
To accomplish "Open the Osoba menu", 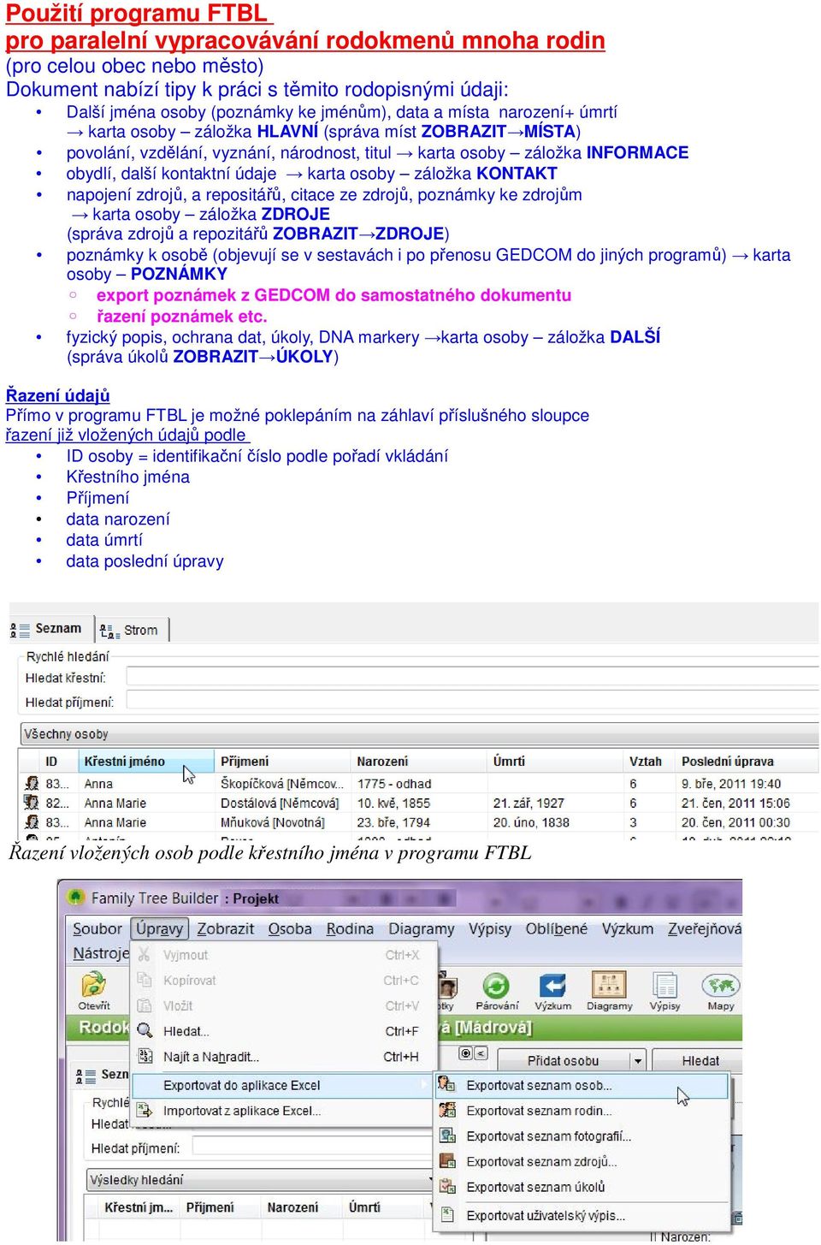I will pyautogui.click(x=290, y=928).
